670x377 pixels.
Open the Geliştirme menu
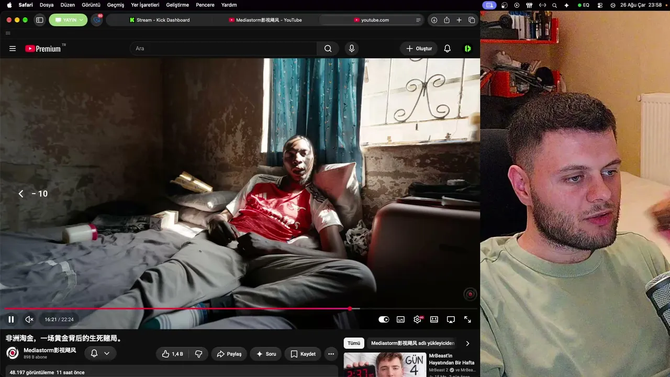point(177,5)
